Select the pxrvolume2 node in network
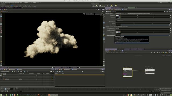Viewport: 172px width, 96px height. click(128, 73)
